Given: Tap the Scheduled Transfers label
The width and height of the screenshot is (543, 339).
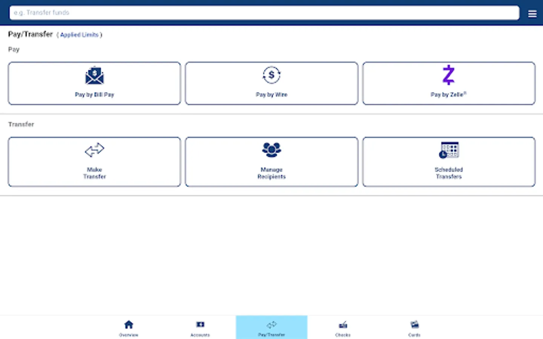Looking at the screenshot, I should click(x=449, y=173).
